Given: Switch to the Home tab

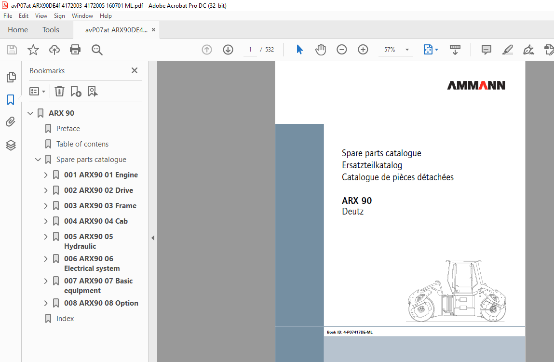Looking at the screenshot, I should tap(18, 30).
